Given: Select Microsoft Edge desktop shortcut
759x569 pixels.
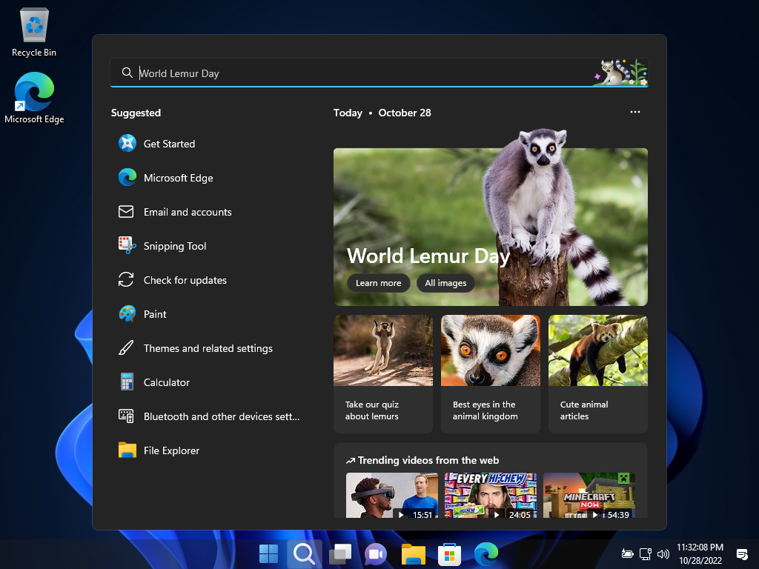Looking at the screenshot, I should pyautogui.click(x=34, y=98).
